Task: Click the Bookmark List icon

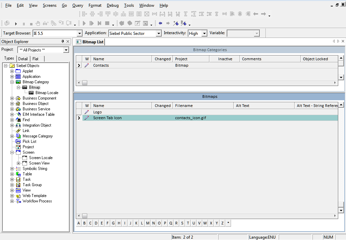Action: [183, 23]
